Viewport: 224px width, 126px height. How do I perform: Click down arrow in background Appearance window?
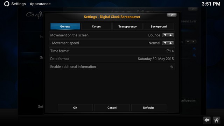point(188,42)
